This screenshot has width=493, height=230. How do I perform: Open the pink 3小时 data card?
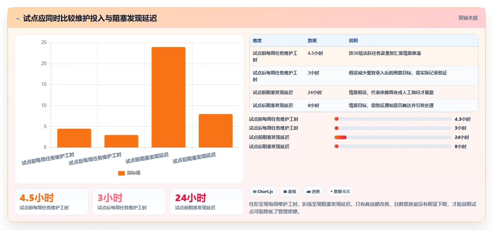click(129, 201)
